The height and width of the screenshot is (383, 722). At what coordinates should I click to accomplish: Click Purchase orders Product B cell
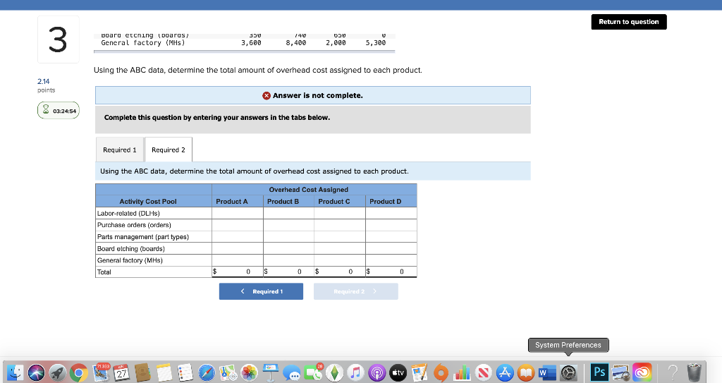[x=288, y=225]
